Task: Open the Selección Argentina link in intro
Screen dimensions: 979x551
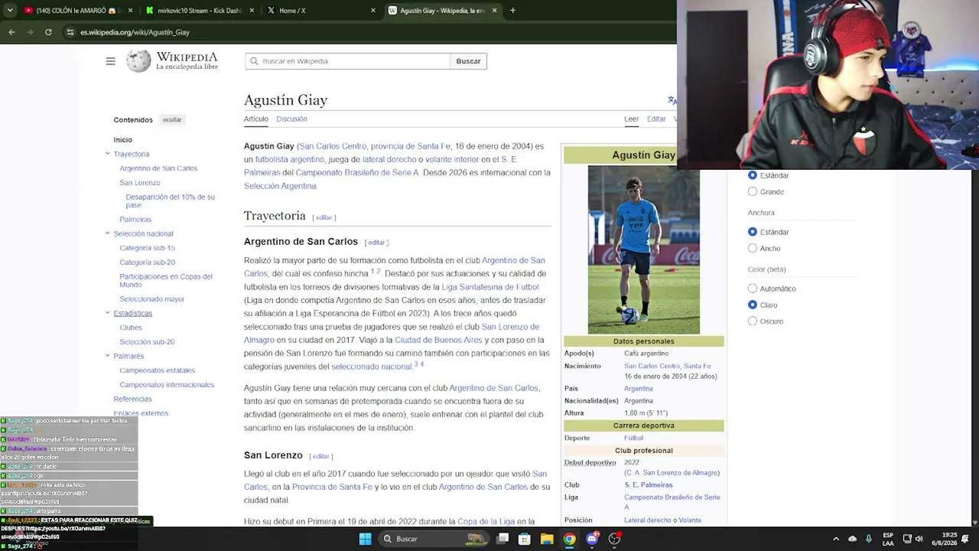Action: coord(280,186)
